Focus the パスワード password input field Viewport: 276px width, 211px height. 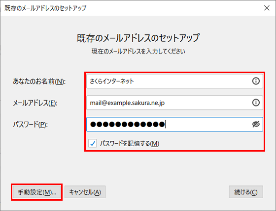[174, 124]
